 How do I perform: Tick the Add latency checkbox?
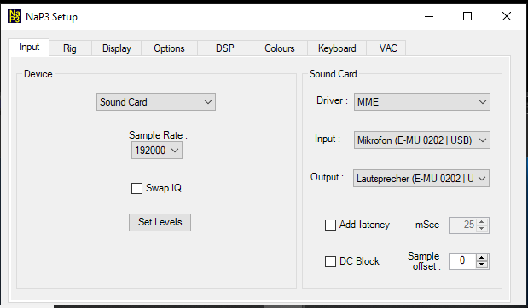(330, 225)
